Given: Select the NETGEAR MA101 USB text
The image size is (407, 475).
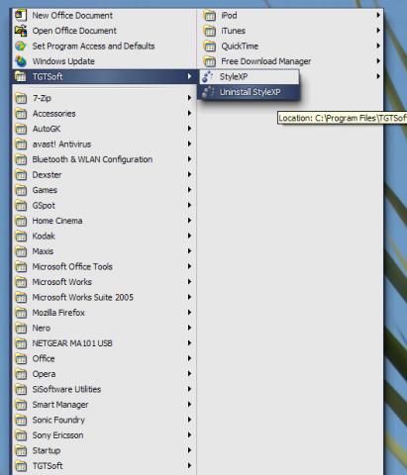Looking at the screenshot, I should [x=72, y=343].
